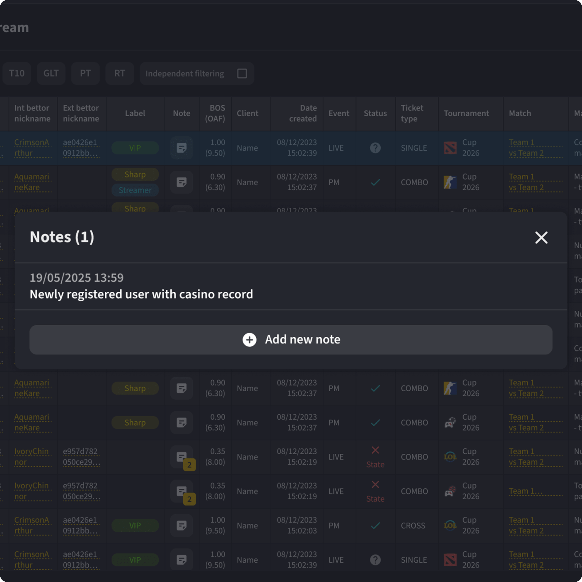The height and width of the screenshot is (582, 582).
Task: Click the VIP label in the highlighted row
Action: pos(135,148)
